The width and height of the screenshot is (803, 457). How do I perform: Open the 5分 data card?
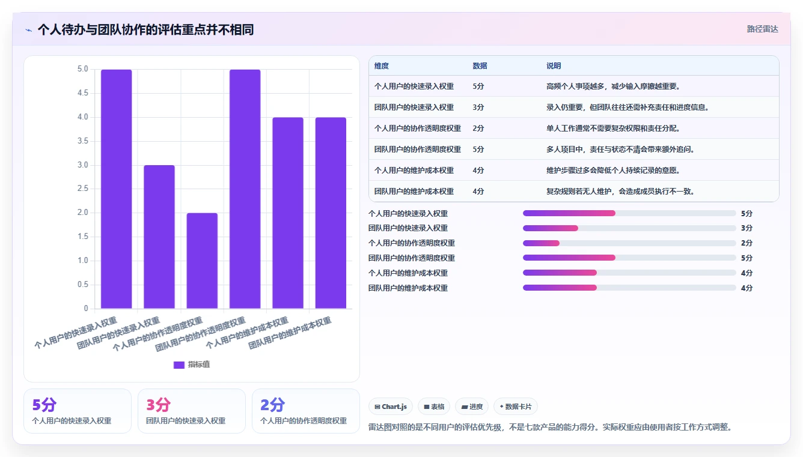point(78,411)
